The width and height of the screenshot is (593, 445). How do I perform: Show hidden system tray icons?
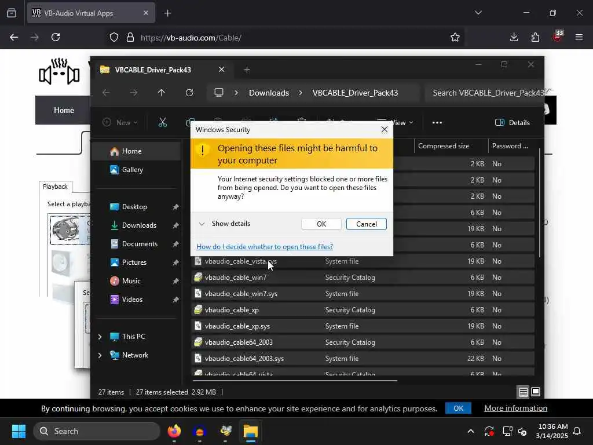click(x=470, y=431)
